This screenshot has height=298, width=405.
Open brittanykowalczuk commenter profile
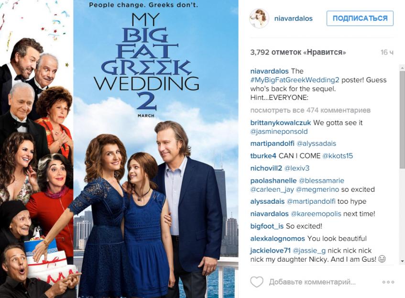click(x=281, y=123)
